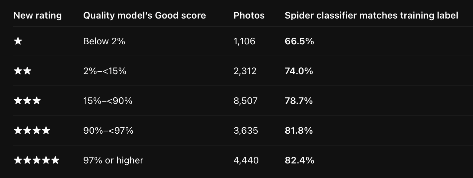Image resolution: width=473 pixels, height=178 pixels.
Task: Select the 97% or higher cell
Action: pos(113,160)
